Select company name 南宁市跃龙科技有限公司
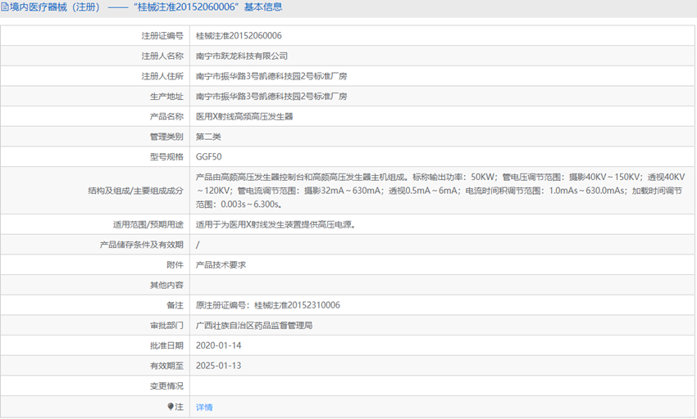The image size is (697, 419). point(242,56)
